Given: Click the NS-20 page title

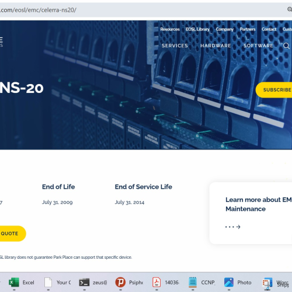Looking at the screenshot, I should [22, 88].
